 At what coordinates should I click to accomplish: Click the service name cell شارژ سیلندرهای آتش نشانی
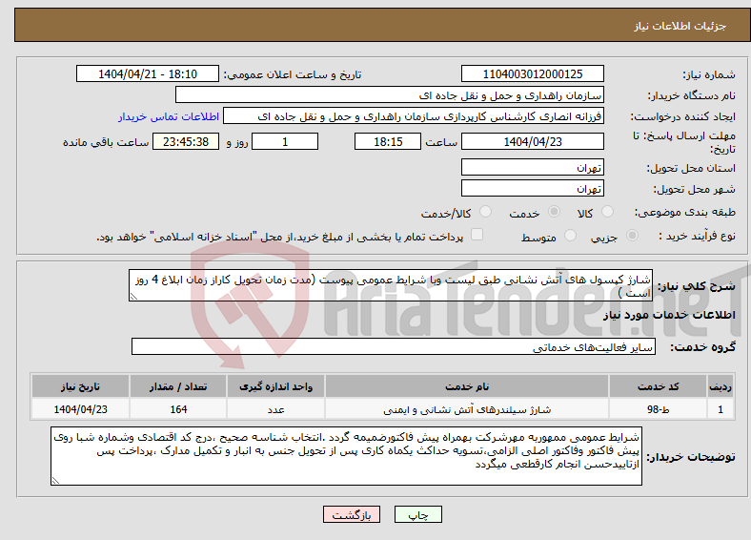click(x=466, y=409)
